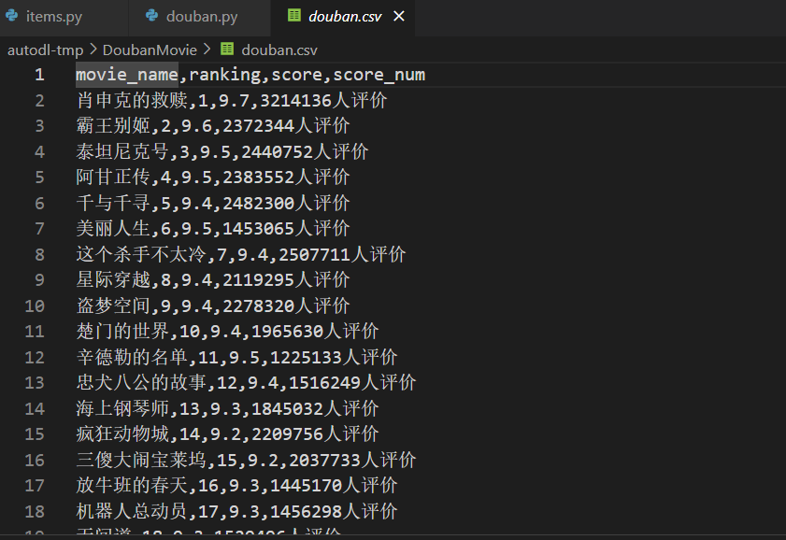Place cursor on the 放牛班的春天 row

pyautogui.click(x=236, y=486)
